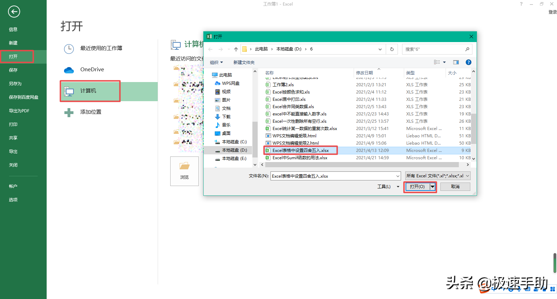Click the blue help question mark icon

pyautogui.click(x=469, y=63)
